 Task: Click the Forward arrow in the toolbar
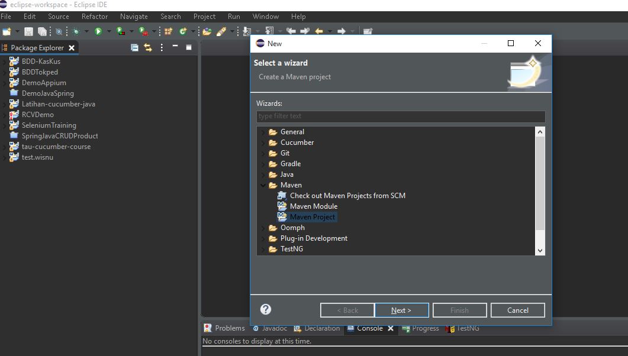coord(342,31)
